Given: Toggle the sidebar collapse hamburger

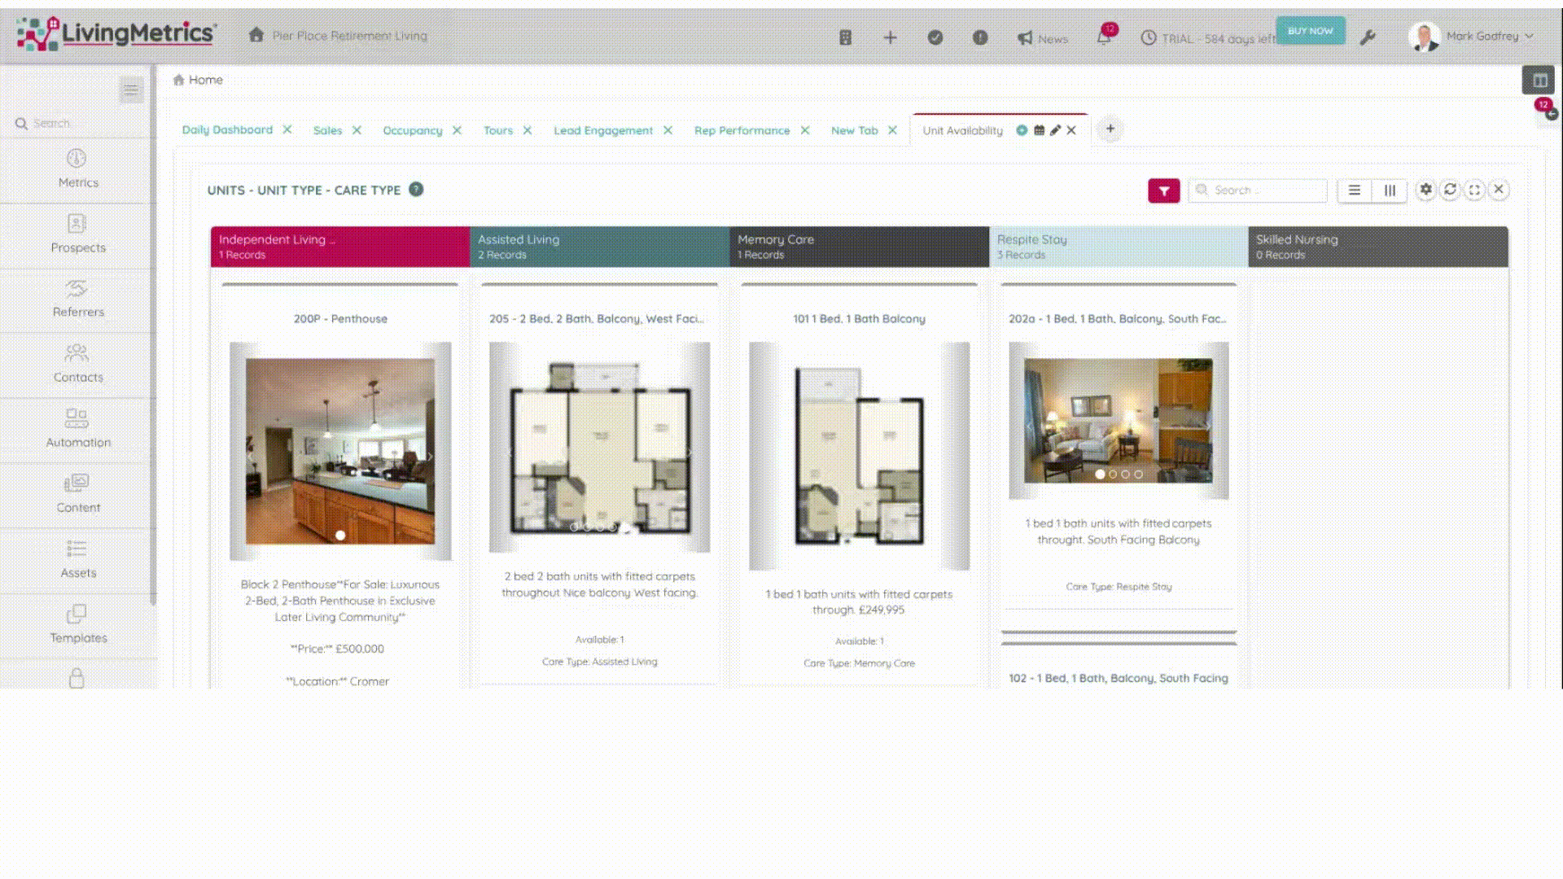Looking at the screenshot, I should (x=131, y=90).
